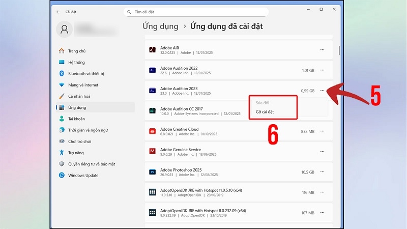
Task: Click the privacy shield icon
Action: [x=62, y=164]
